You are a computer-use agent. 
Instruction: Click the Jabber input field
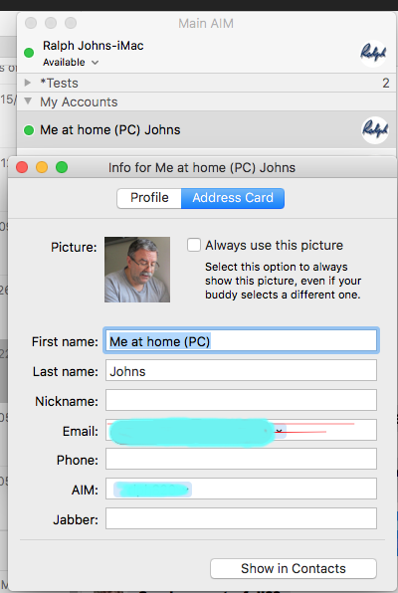[241, 518]
